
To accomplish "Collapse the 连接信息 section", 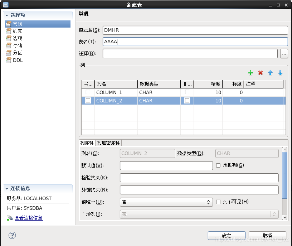I will (x=7, y=189).
